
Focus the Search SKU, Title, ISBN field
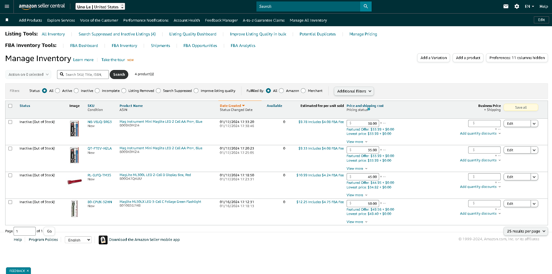click(83, 74)
